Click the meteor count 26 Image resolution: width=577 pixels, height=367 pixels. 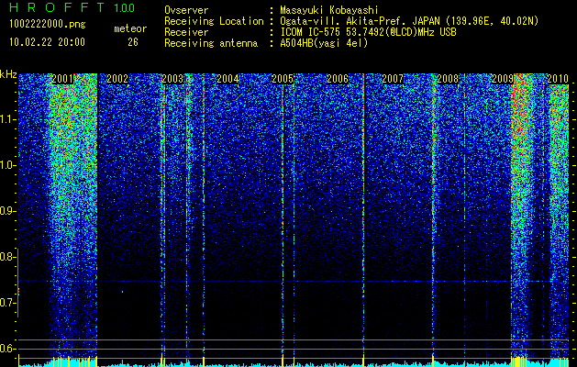(133, 42)
